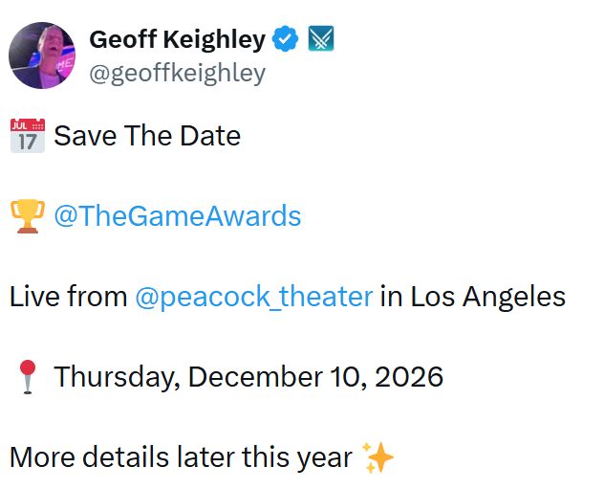This screenshot has height=489, width=604.
Task: Click the July 17 calendar emoji
Action: tap(27, 136)
